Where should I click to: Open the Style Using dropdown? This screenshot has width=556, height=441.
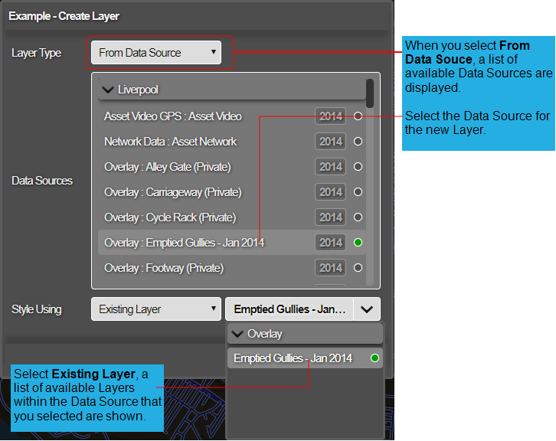point(156,309)
